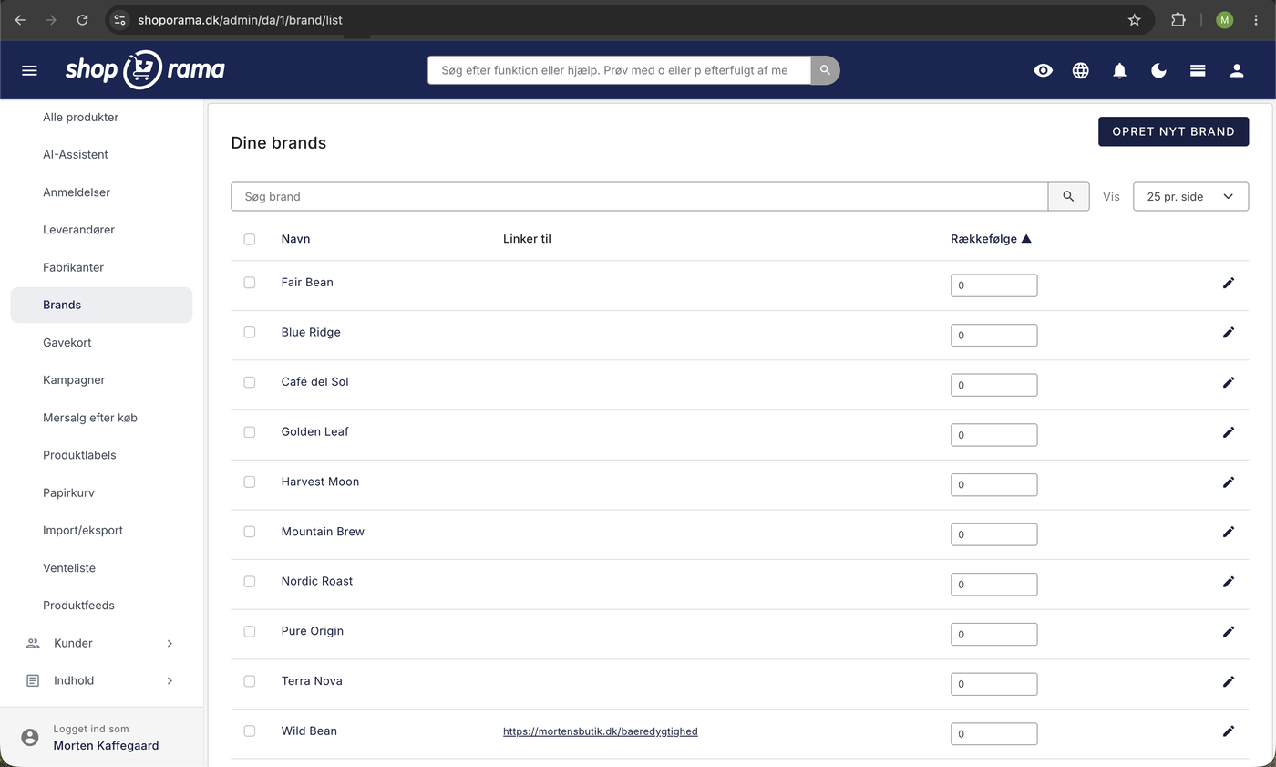Focus the Søg brand search field

[640, 196]
